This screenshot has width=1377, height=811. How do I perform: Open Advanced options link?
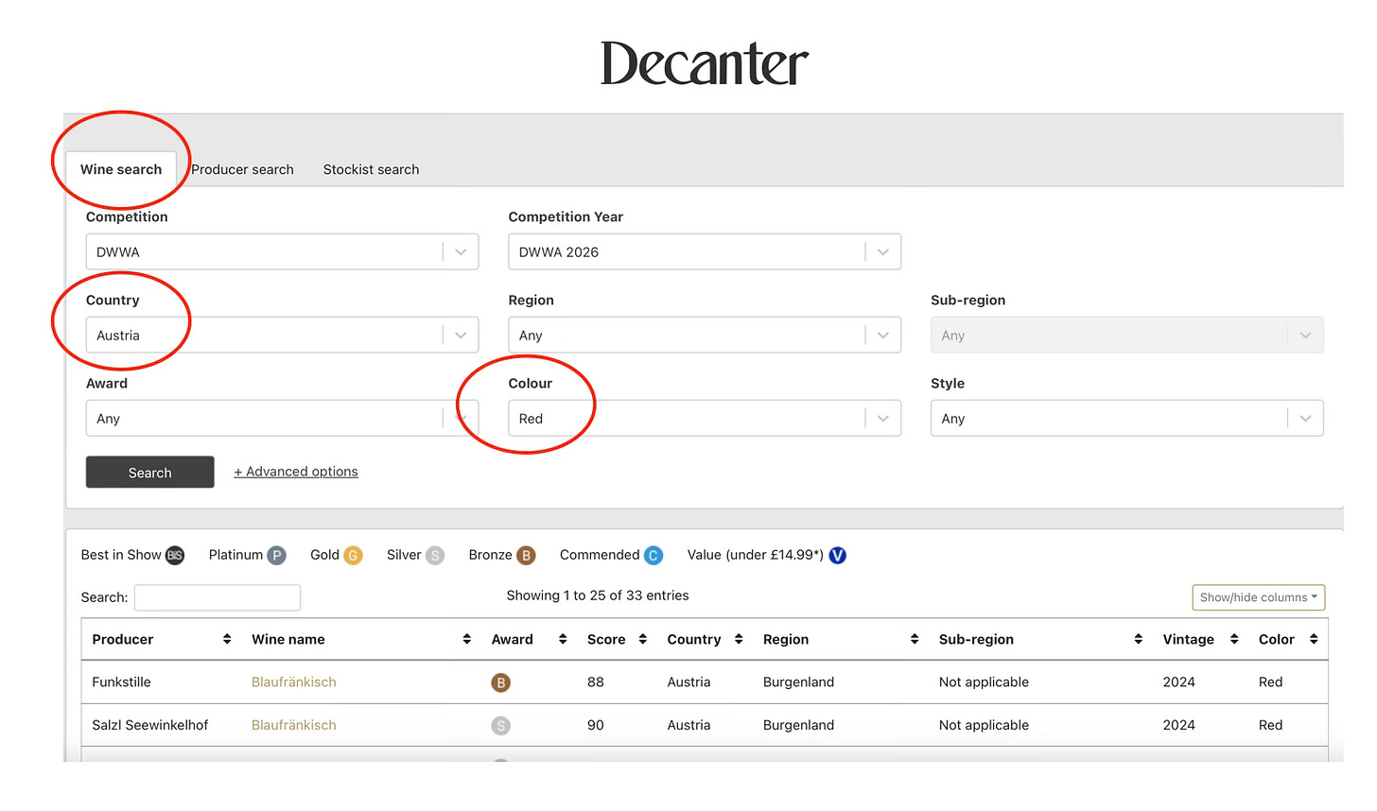click(x=296, y=472)
